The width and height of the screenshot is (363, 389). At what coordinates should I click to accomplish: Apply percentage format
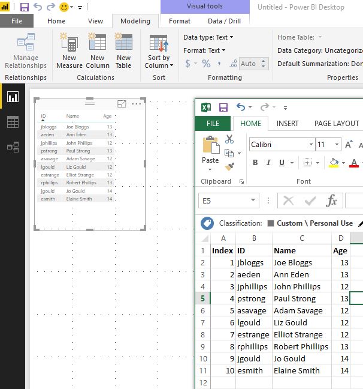coord(206,64)
